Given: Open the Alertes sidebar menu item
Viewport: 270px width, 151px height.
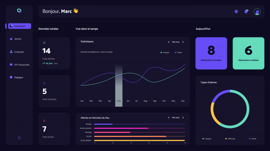Looking at the screenshot, I should click(x=18, y=39).
